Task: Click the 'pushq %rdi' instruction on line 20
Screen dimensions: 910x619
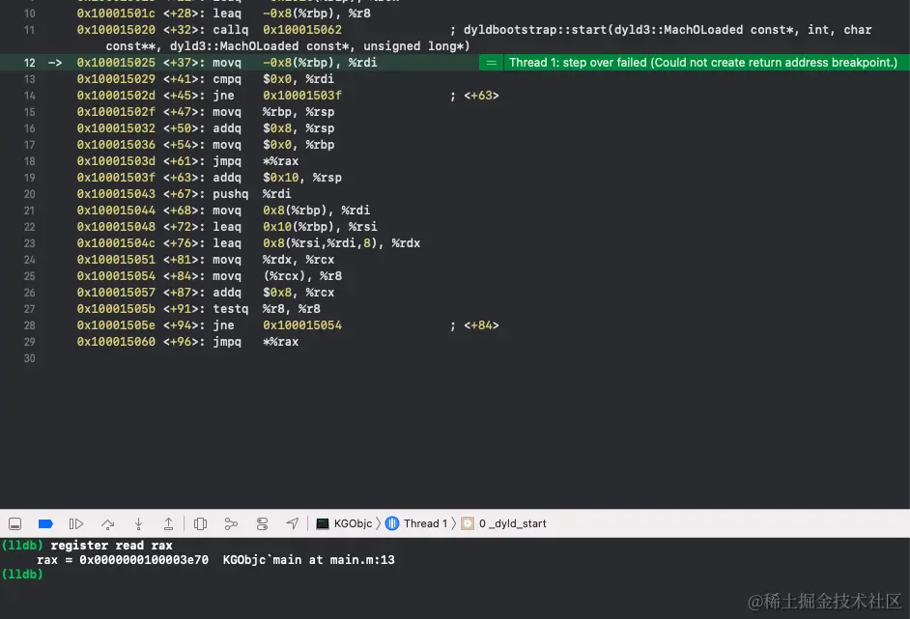Action: click(252, 194)
